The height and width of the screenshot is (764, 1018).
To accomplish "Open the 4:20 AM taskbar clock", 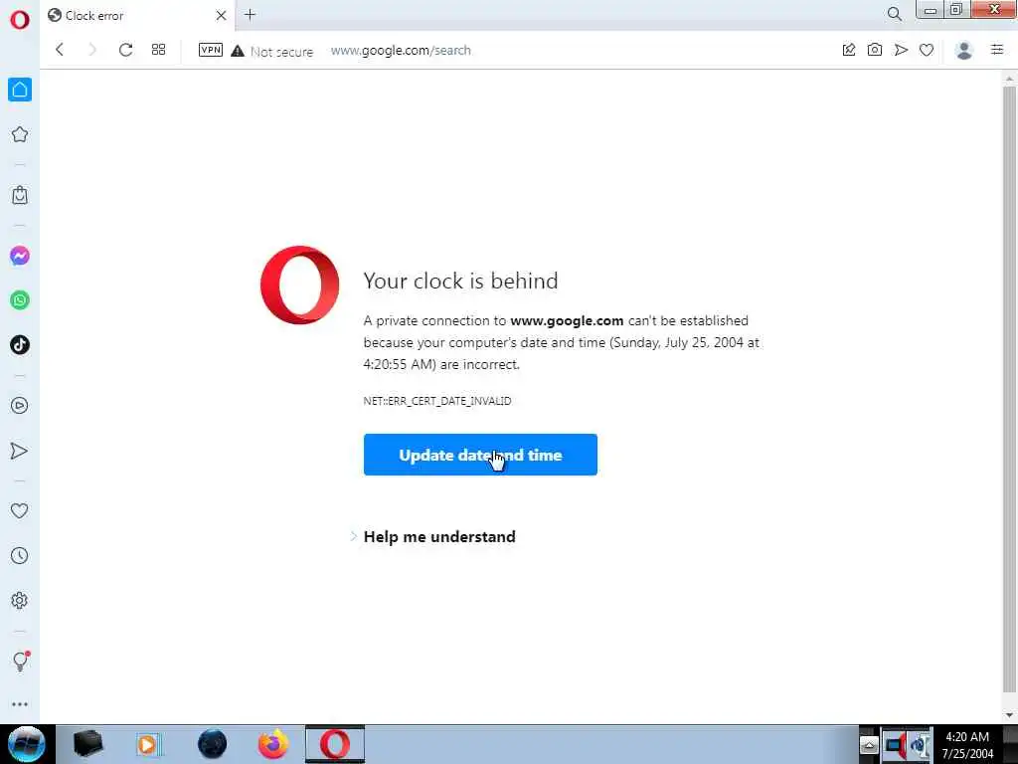I will point(967,744).
